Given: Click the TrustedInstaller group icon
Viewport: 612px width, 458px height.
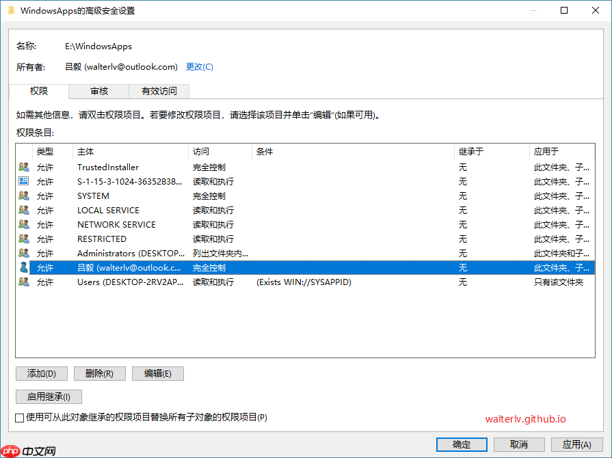Looking at the screenshot, I should 23,167.
